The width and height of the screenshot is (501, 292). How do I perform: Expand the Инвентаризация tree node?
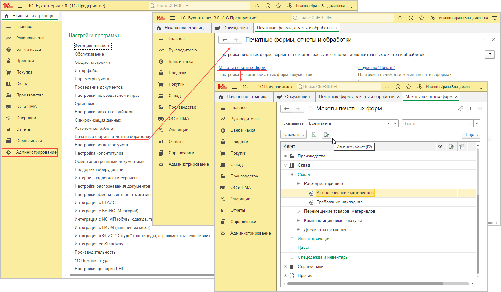[x=292, y=239]
